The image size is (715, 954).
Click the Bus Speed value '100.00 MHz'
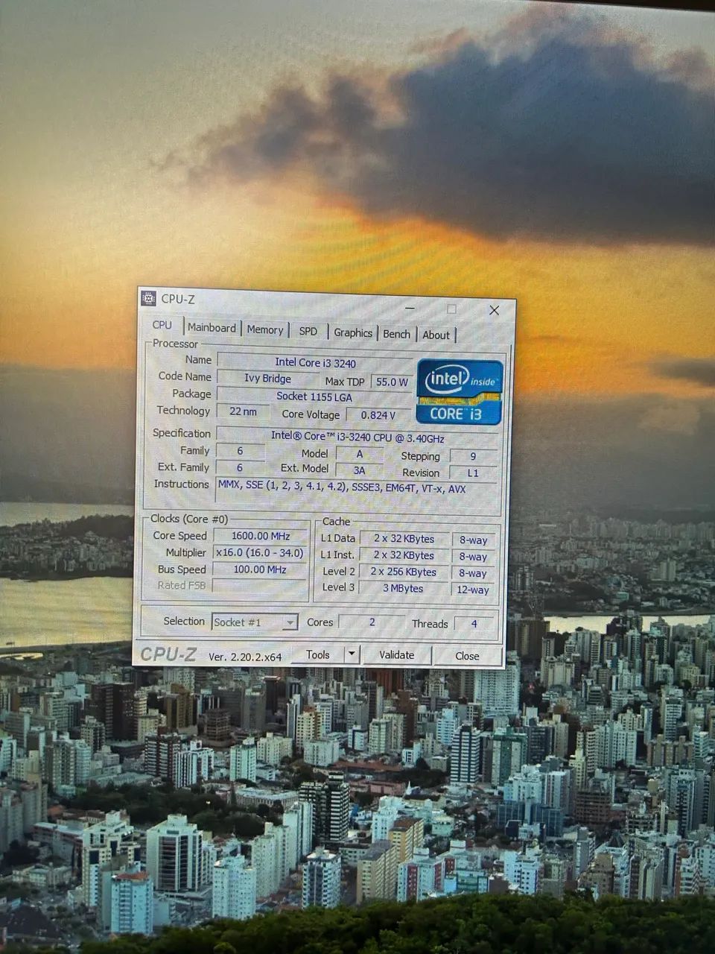260,569
